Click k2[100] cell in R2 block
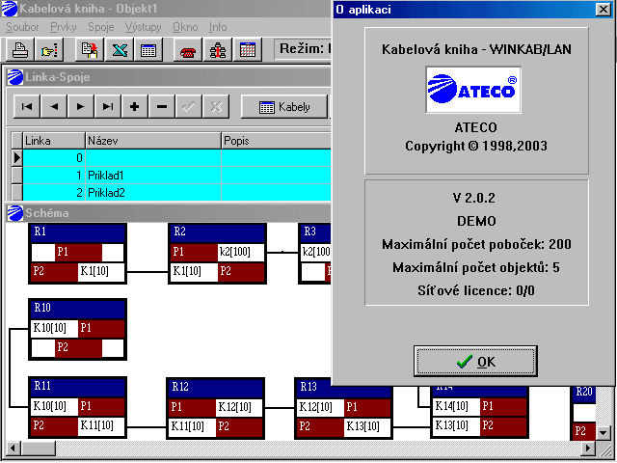Screen dimensions: 617x463 240,253
